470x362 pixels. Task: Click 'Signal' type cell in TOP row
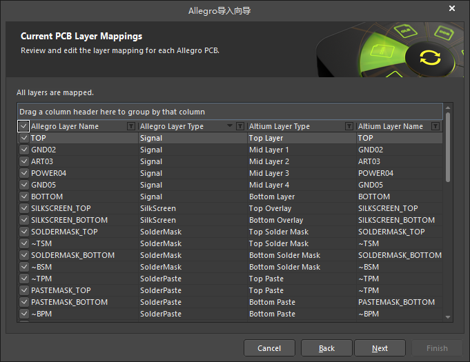pyautogui.click(x=193, y=138)
